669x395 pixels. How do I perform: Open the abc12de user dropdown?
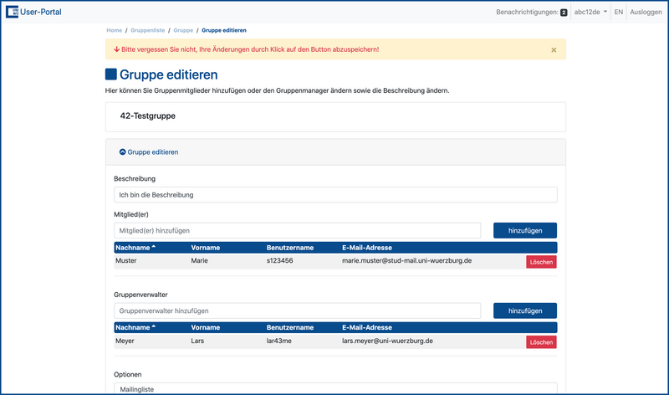coord(590,13)
